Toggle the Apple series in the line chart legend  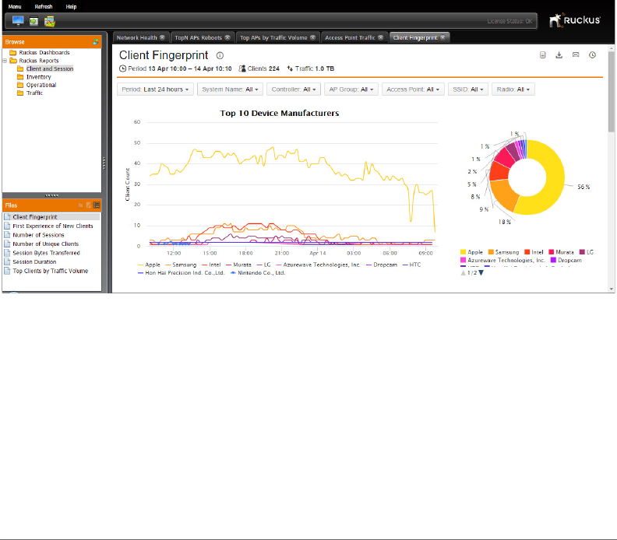[149, 265]
